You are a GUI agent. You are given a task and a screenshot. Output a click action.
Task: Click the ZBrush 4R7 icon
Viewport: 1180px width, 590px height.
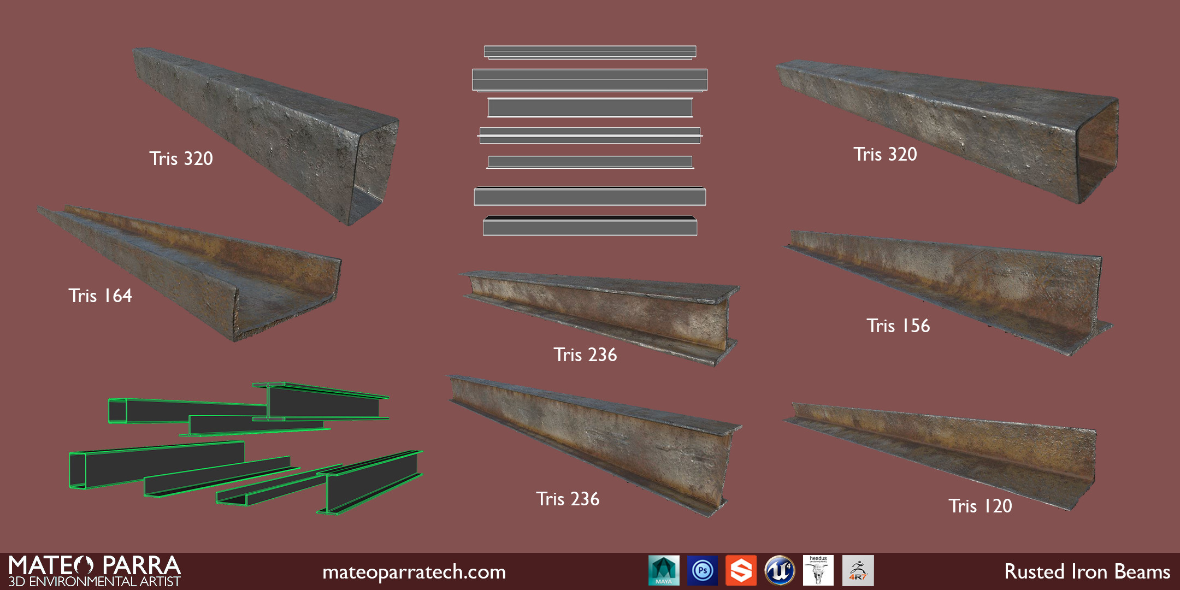858,571
